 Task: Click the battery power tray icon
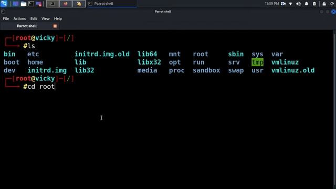pyautogui.click(x=314, y=4)
